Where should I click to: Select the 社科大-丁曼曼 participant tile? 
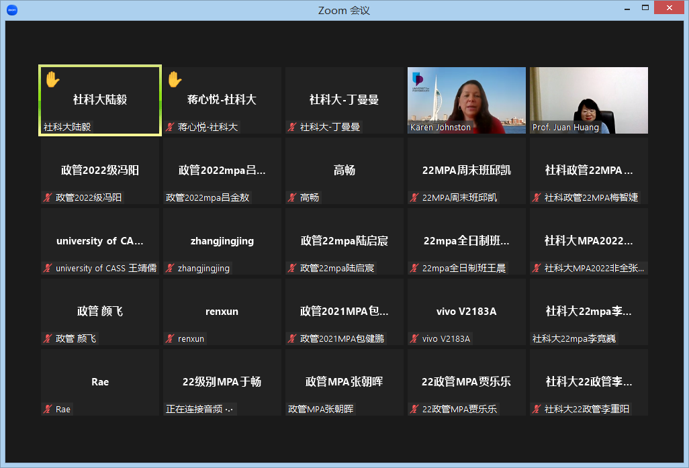344,100
